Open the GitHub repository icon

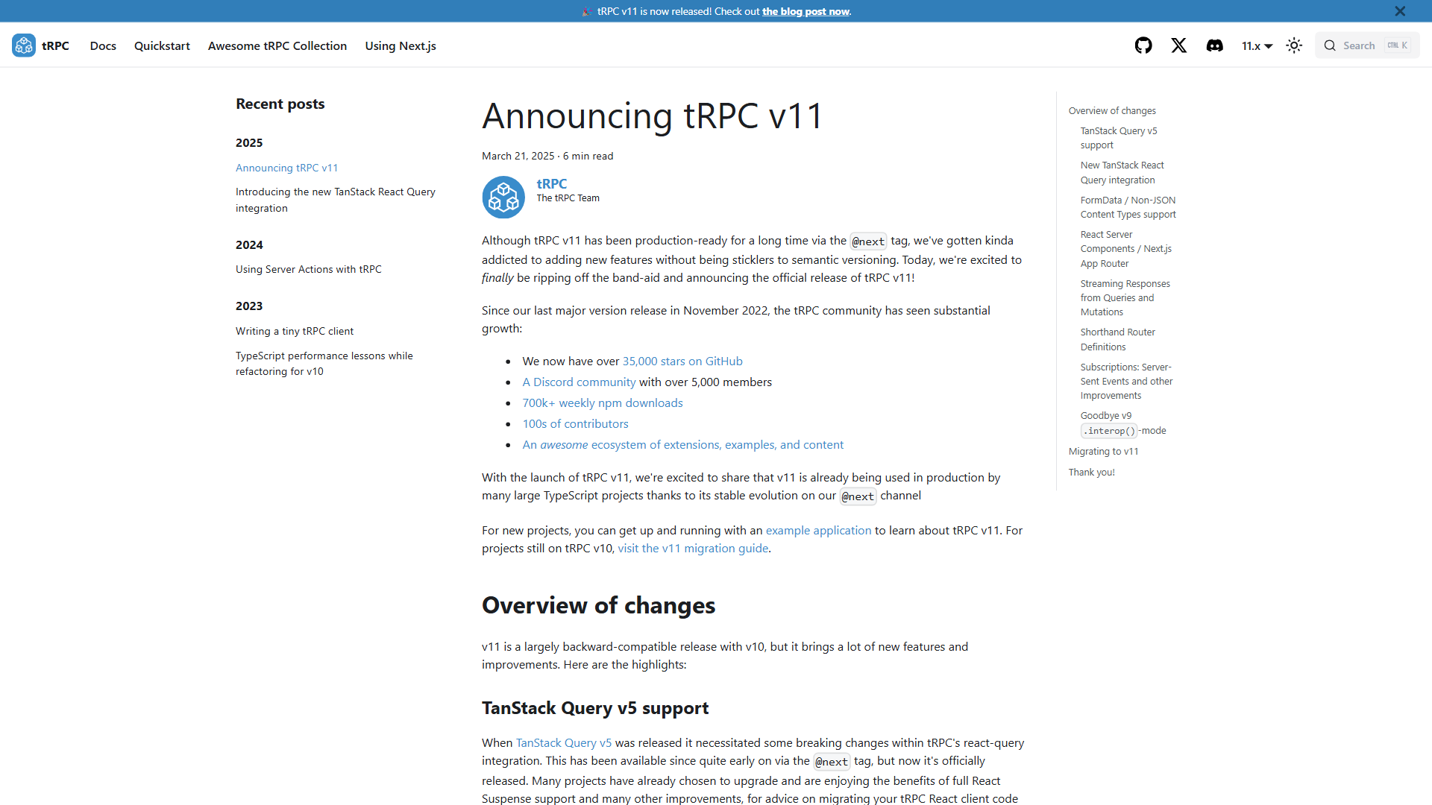(1143, 45)
